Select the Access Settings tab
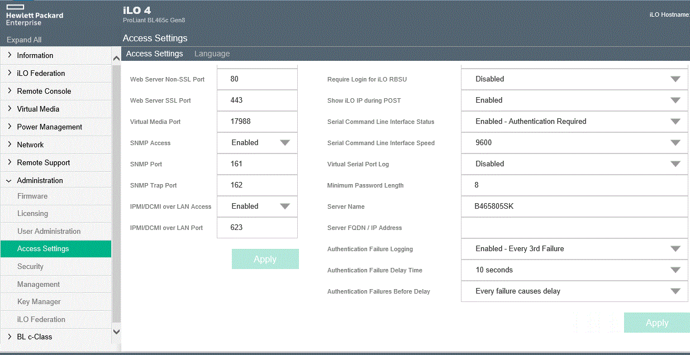This screenshot has height=355, width=690. coord(155,54)
